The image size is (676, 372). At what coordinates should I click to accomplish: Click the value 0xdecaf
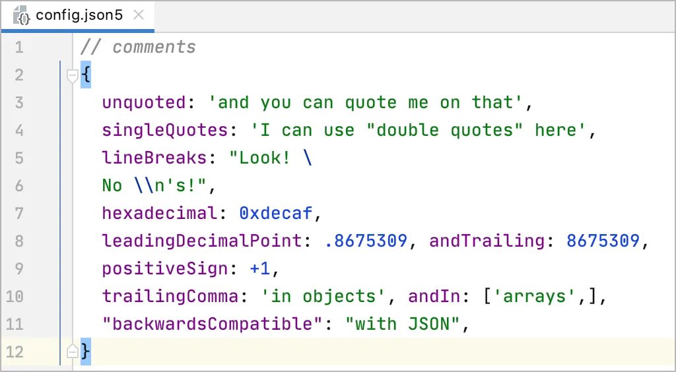276,213
